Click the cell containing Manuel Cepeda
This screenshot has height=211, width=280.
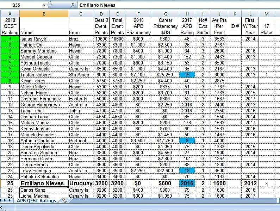pyautogui.click(x=44, y=57)
